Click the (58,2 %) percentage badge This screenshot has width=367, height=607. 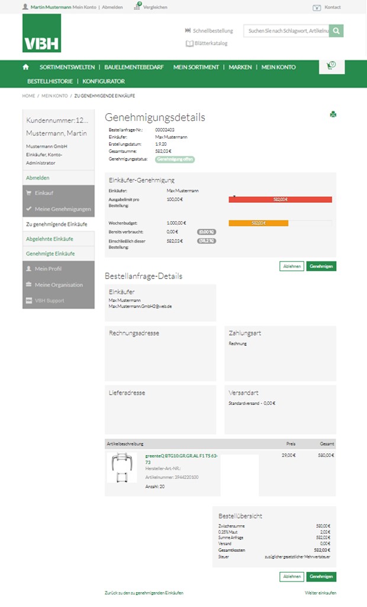207,241
